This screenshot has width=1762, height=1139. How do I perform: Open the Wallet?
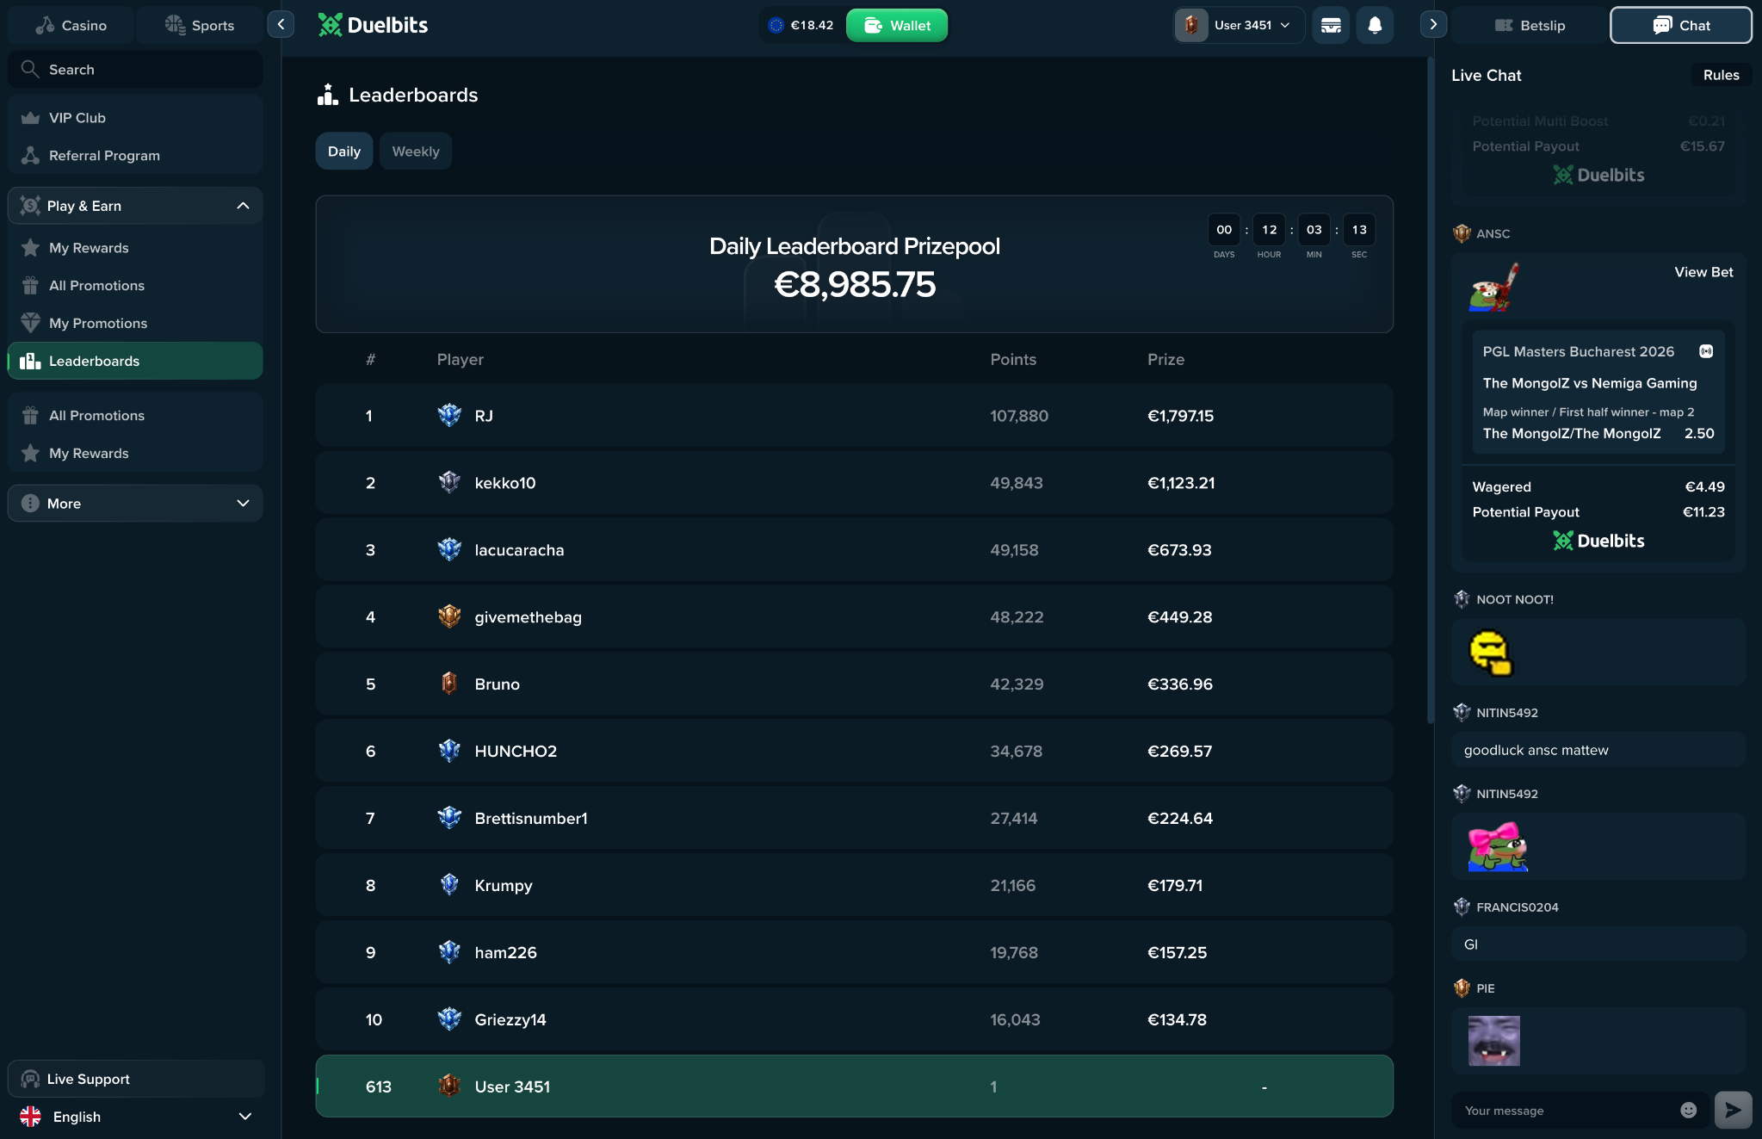pyautogui.click(x=897, y=25)
